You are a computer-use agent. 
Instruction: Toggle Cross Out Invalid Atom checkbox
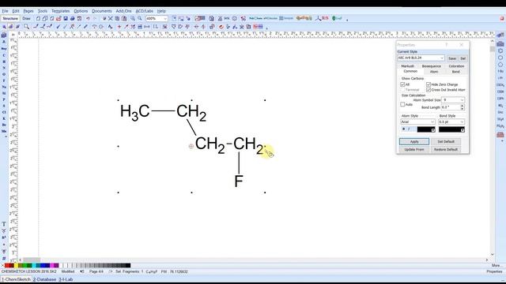[x=429, y=90]
